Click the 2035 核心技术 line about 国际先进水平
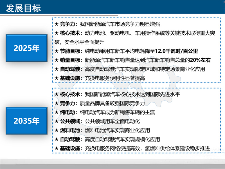 pyautogui.click(x=117, y=94)
